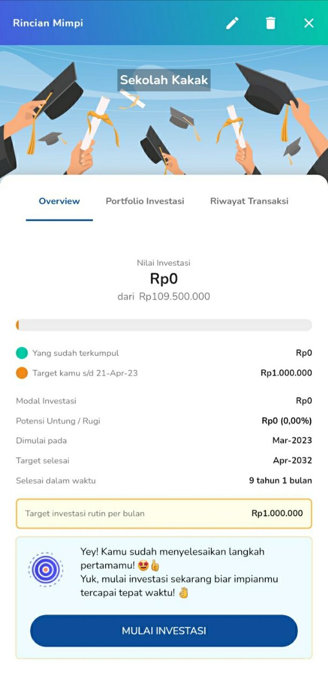This screenshot has height=687, width=328.
Task: Click the green 'Yang sudah terkumpul' dot
Action: (x=22, y=353)
